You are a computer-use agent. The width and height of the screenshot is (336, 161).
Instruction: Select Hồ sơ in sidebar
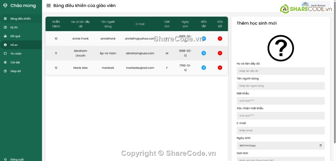click(14, 45)
